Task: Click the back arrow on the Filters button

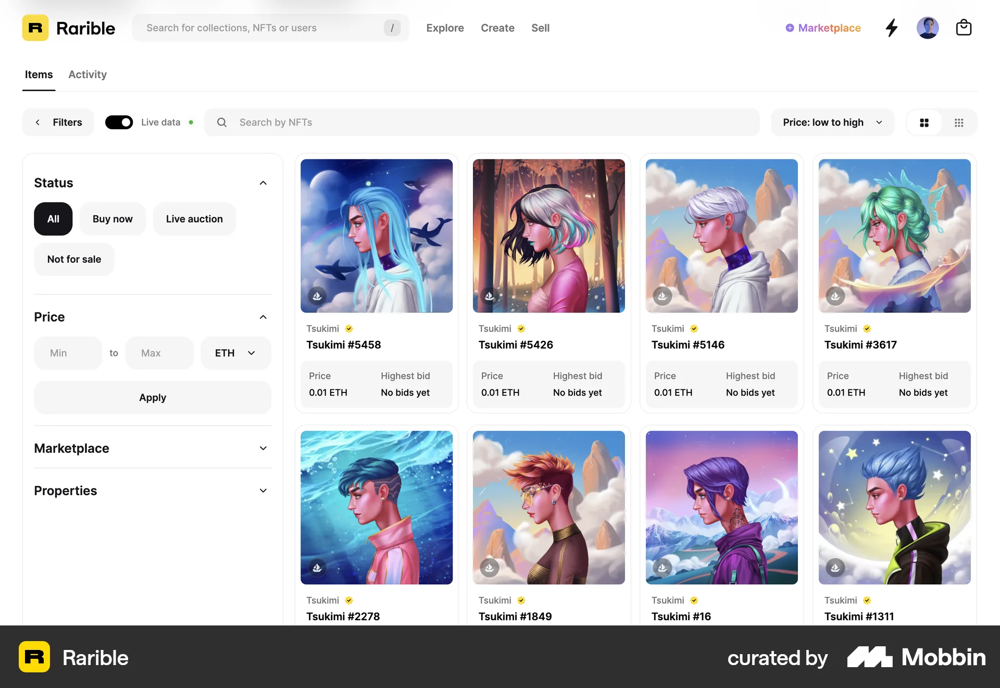Action: pyautogui.click(x=38, y=122)
